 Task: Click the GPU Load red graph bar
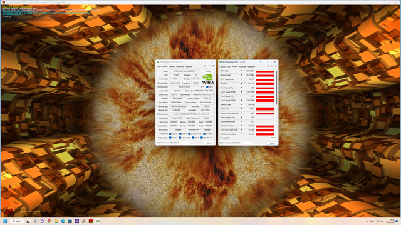click(x=265, y=109)
